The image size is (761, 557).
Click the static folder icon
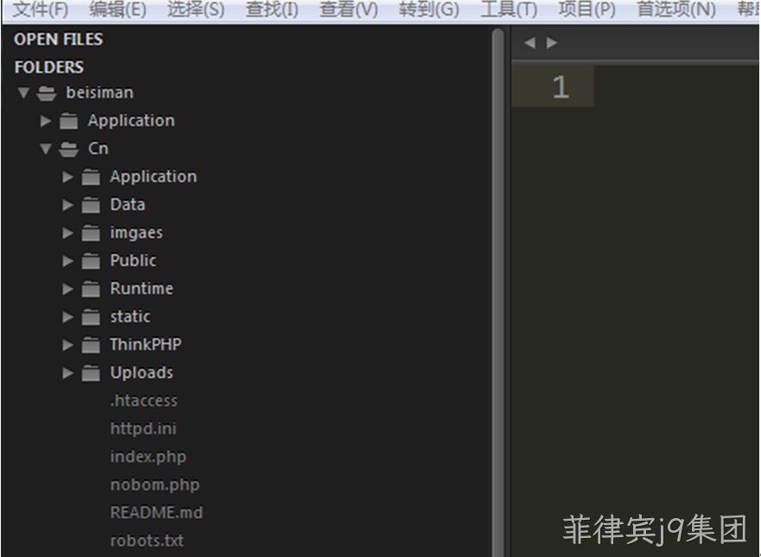coord(91,317)
